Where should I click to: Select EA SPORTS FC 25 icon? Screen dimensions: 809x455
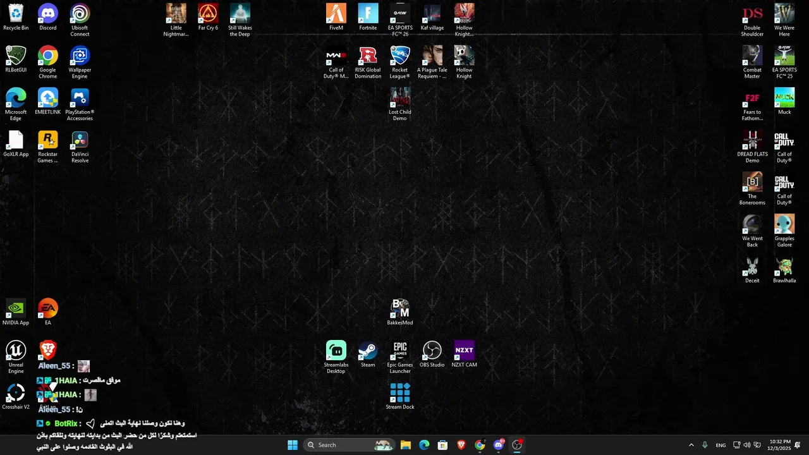pos(784,63)
